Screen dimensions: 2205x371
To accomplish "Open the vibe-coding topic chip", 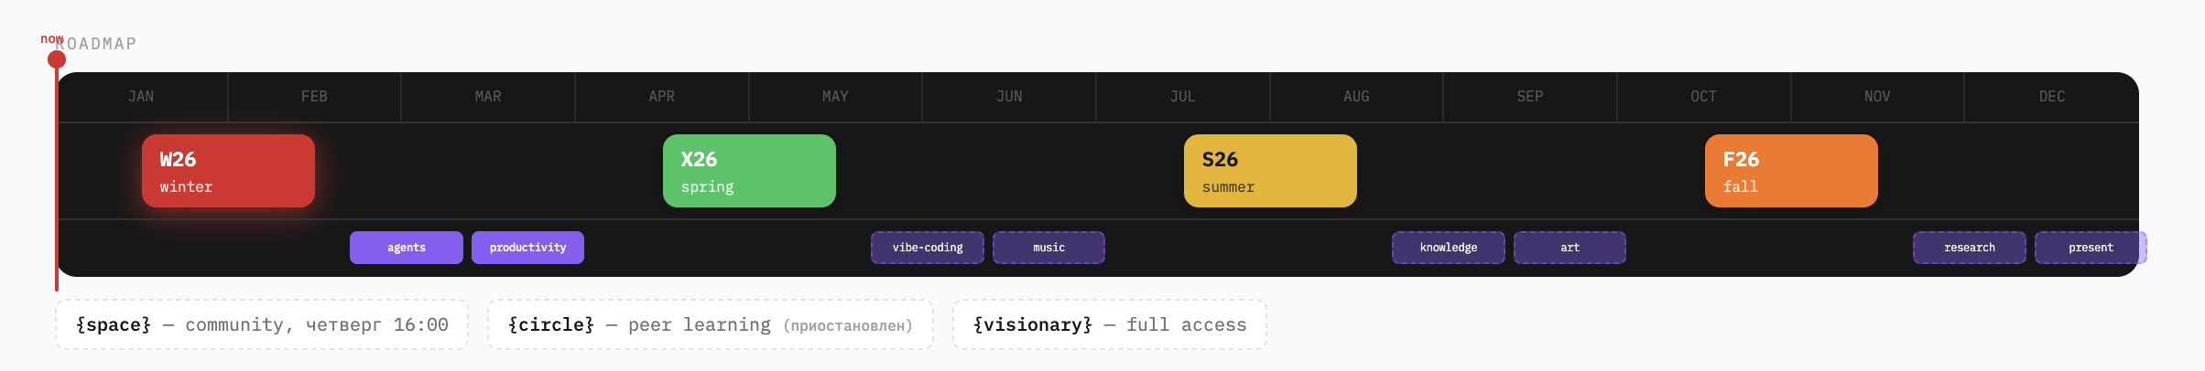I will pos(928,248).
